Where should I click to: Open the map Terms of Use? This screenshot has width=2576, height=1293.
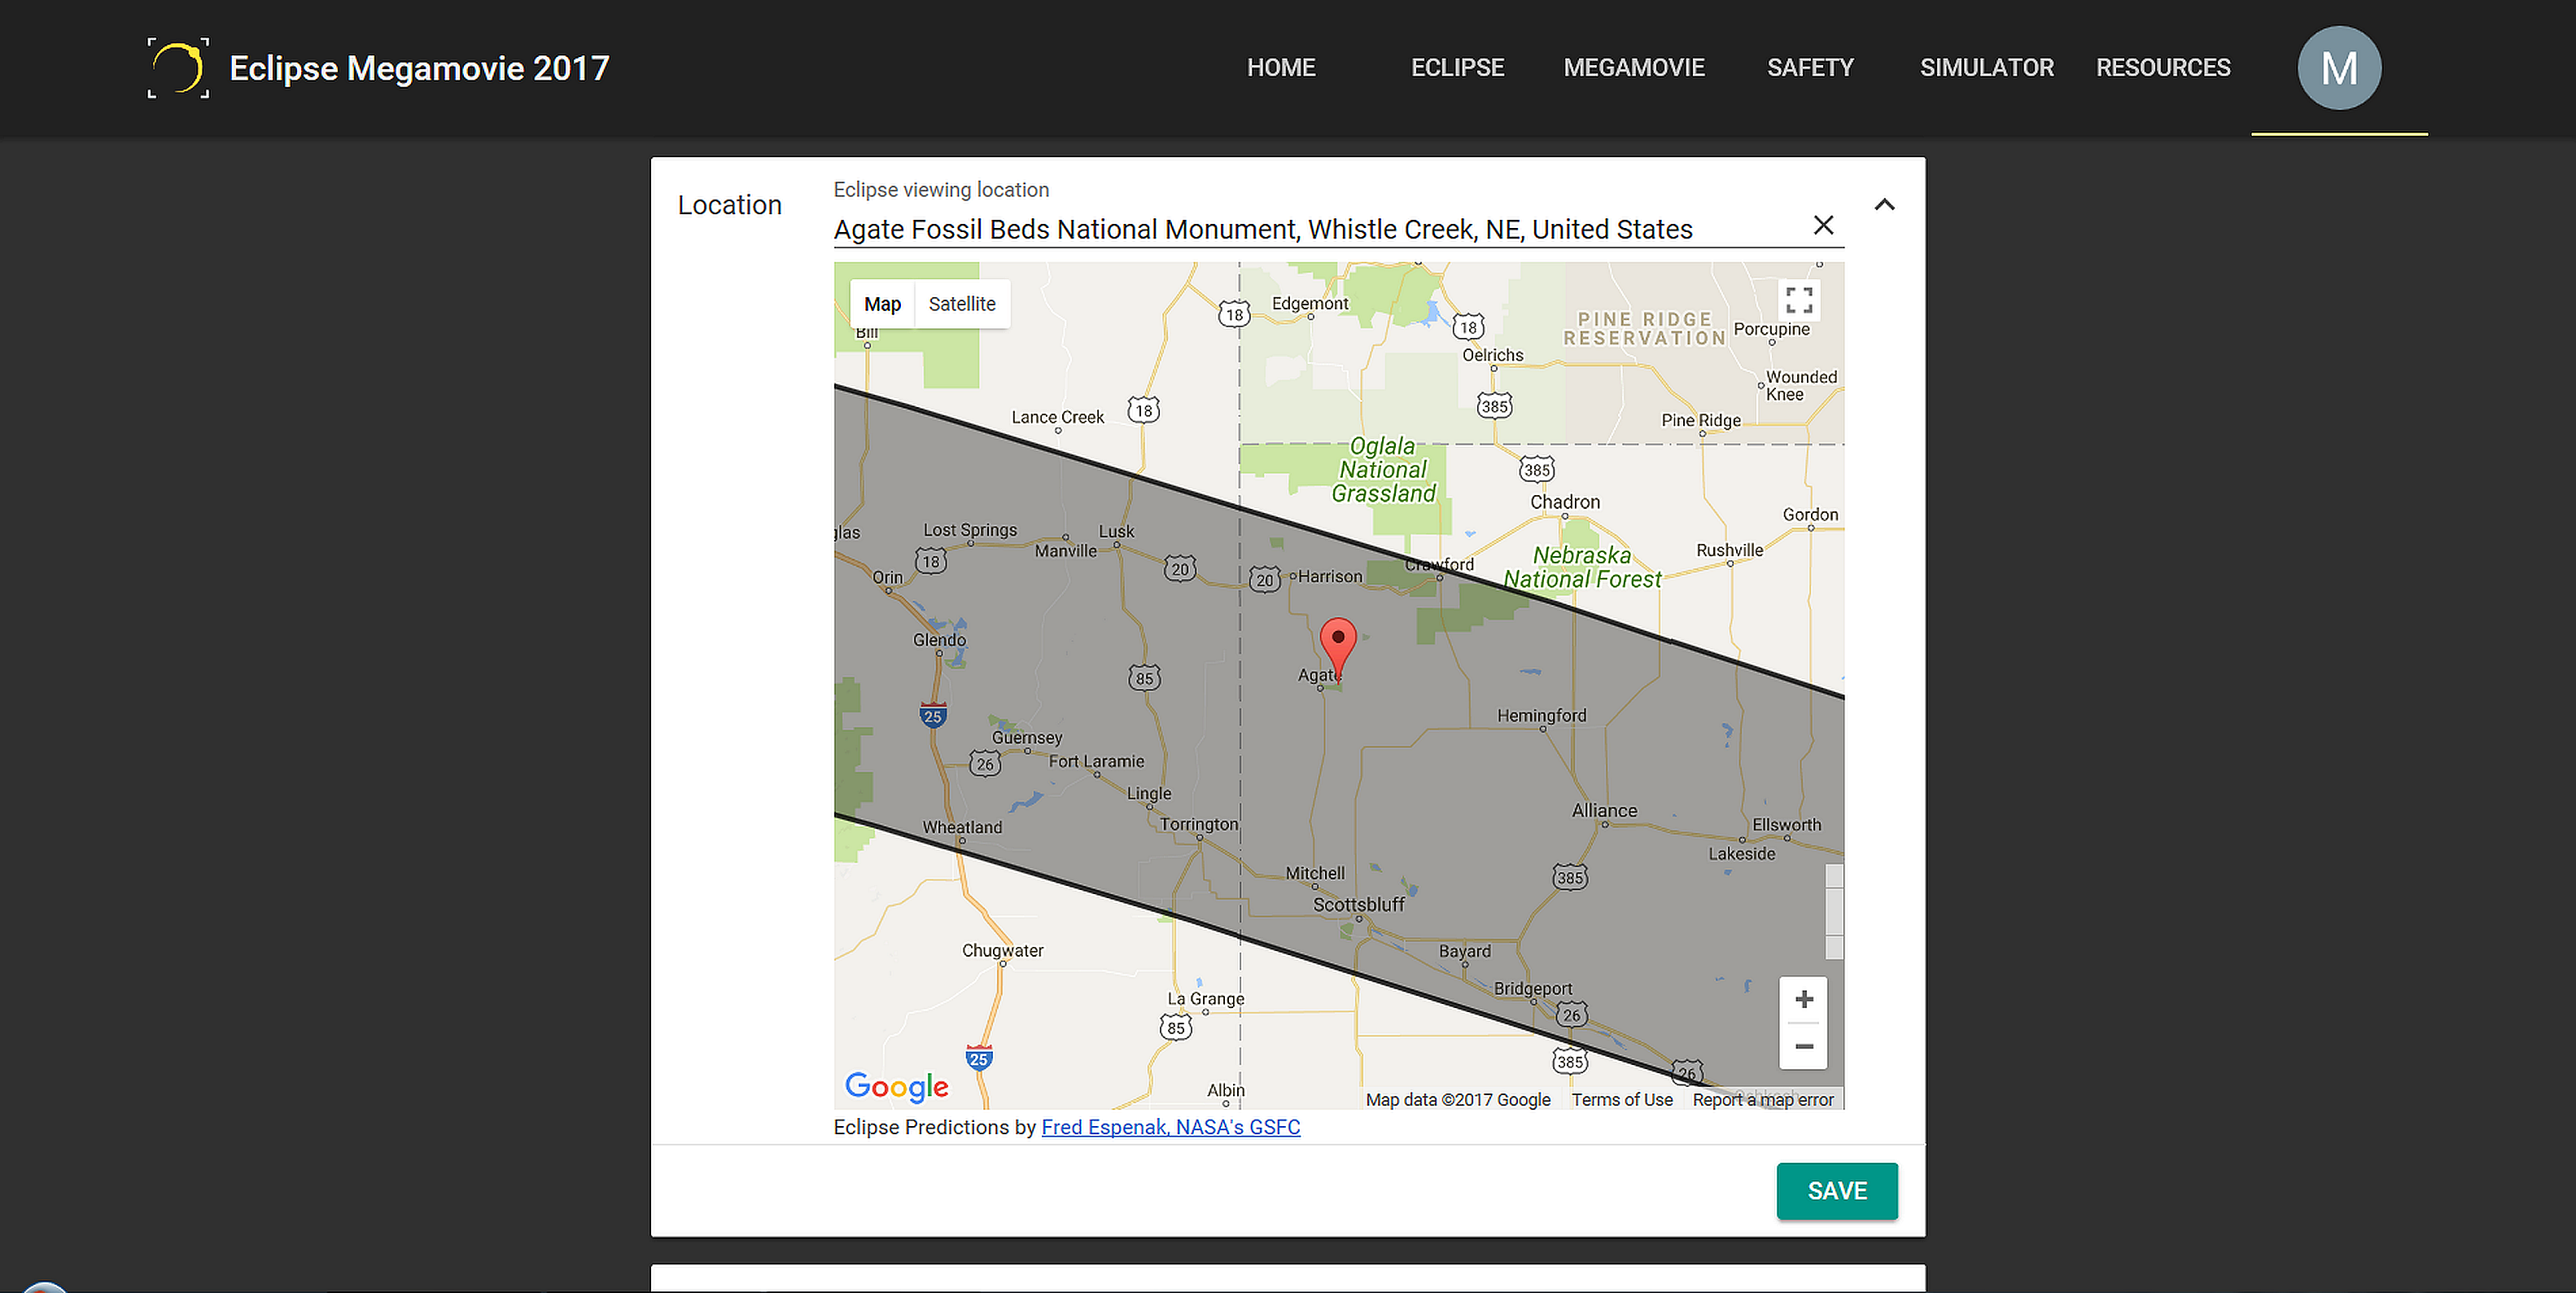click(x=1621, y=1100)
